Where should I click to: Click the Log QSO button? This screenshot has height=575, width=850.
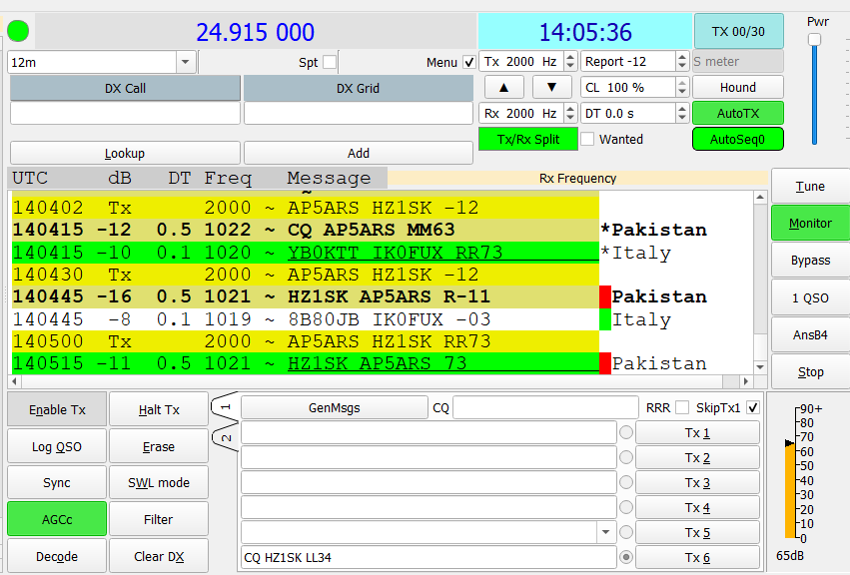tap(57, 446)
